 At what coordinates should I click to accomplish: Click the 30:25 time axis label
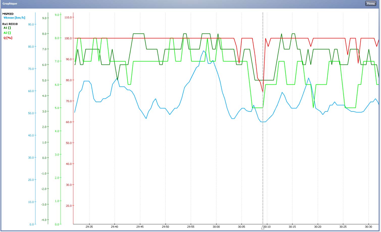(343, 227)
